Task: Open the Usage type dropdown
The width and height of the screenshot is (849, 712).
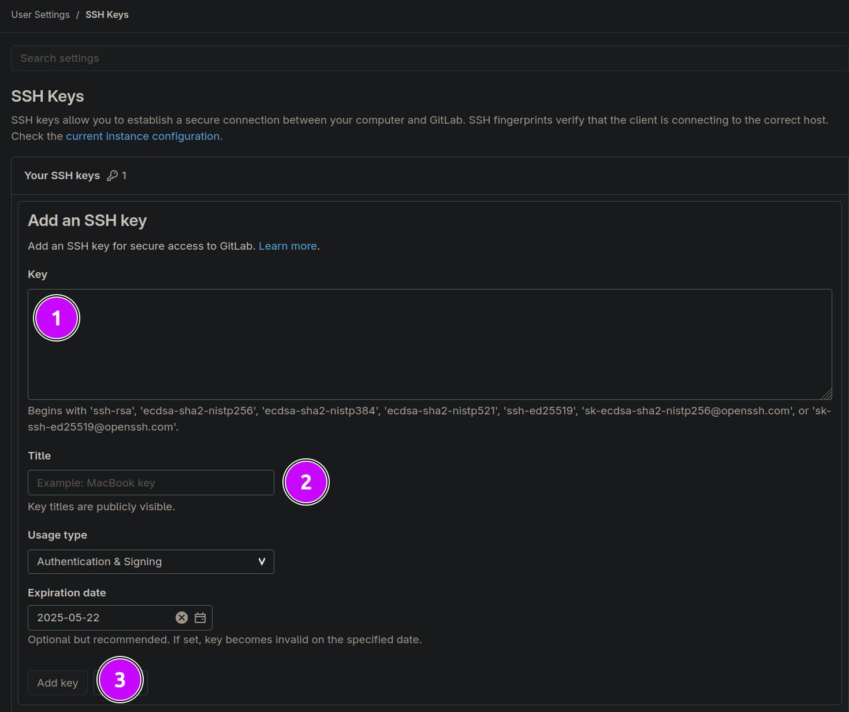Action: coord(151,562)
